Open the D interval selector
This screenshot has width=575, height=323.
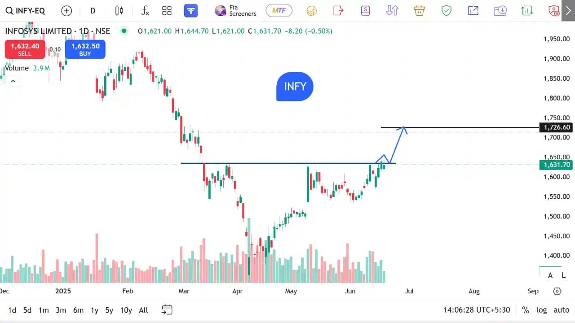click(x=93, y=11)
